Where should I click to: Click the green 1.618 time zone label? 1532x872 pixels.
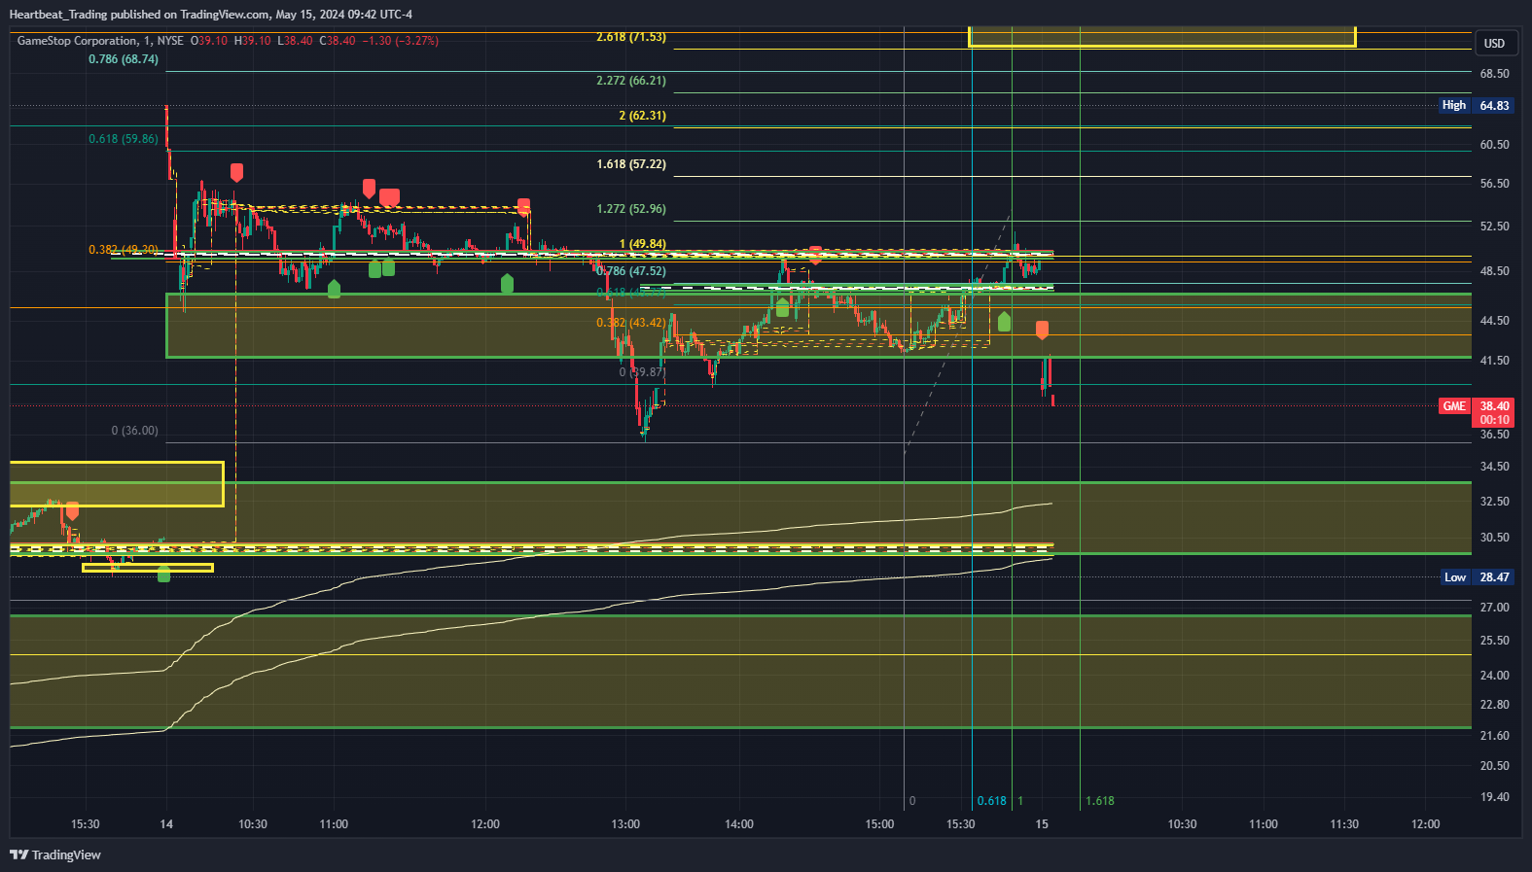pos(1099,801)
